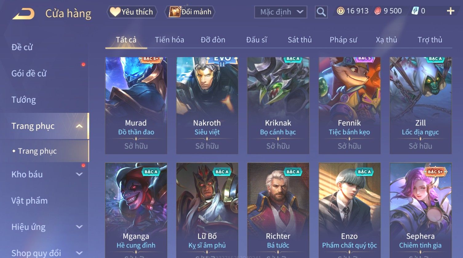
Task: Select the Pháp sư tab
Action: [x=343, y=40]
